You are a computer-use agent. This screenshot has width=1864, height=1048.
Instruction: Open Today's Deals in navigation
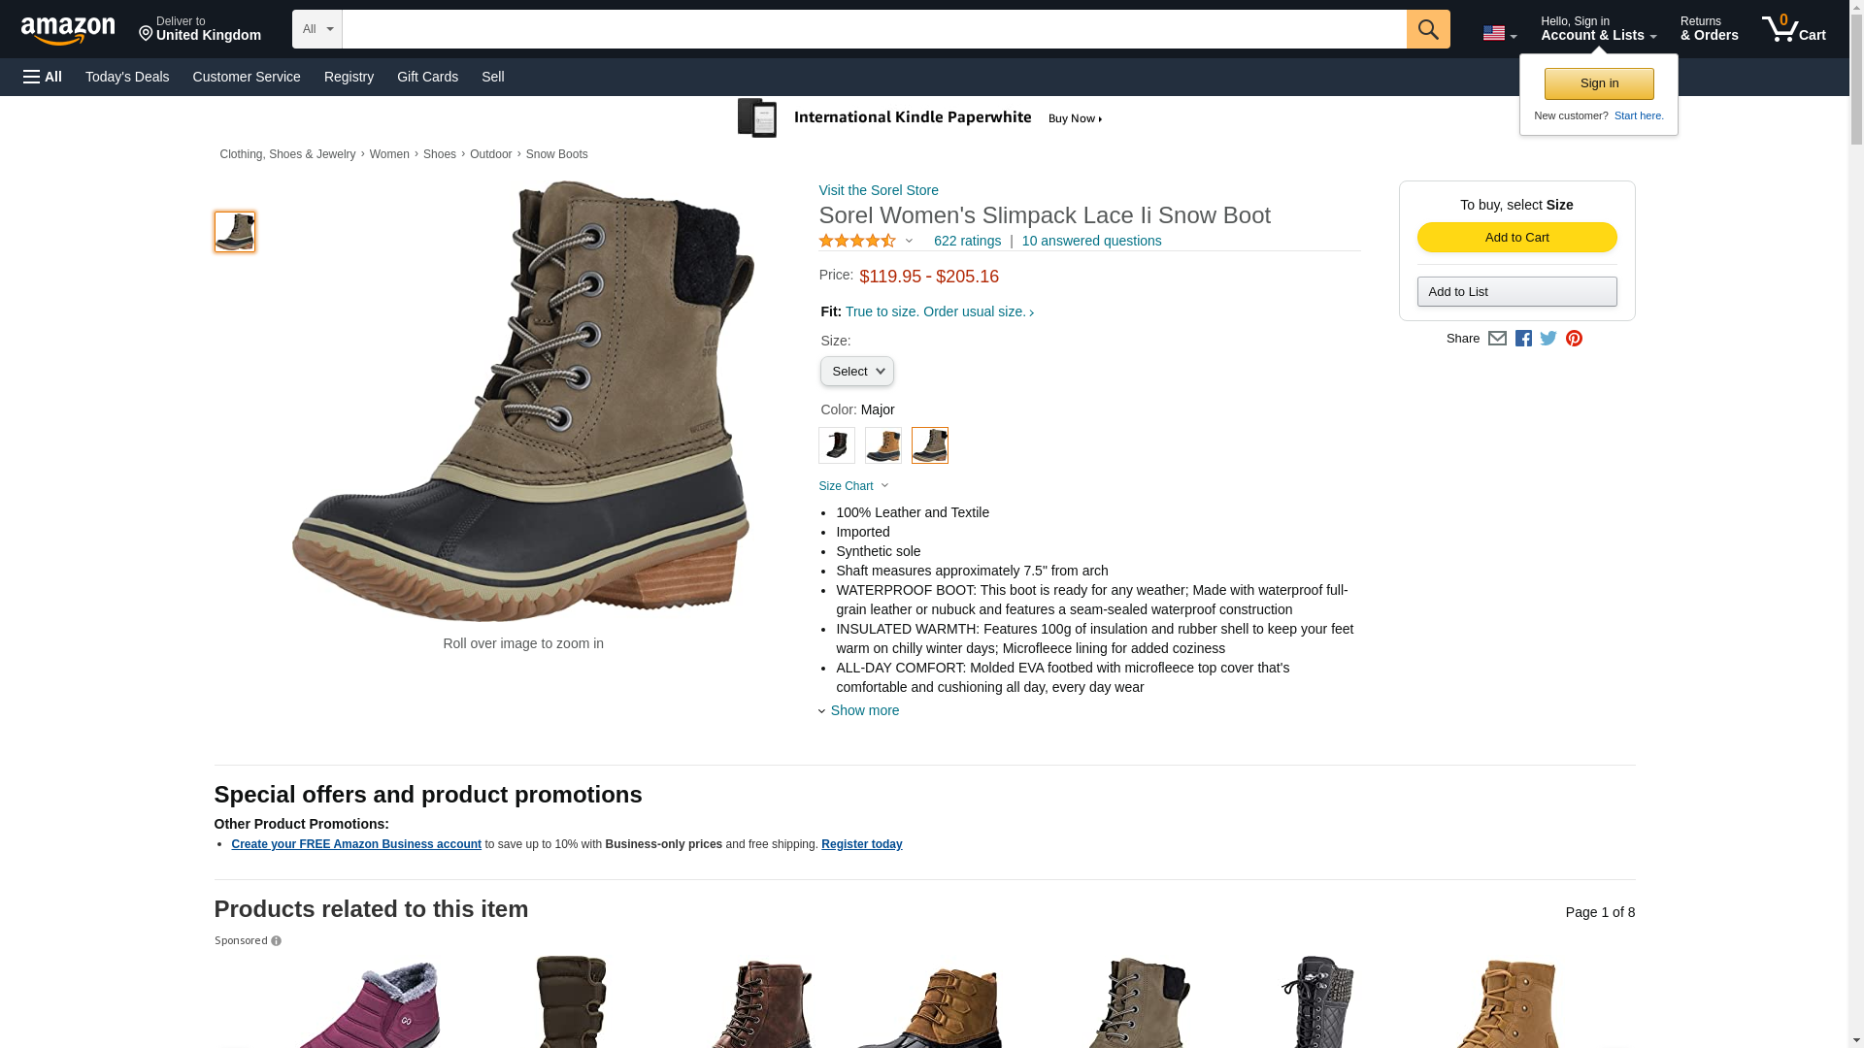coord(127,77)
